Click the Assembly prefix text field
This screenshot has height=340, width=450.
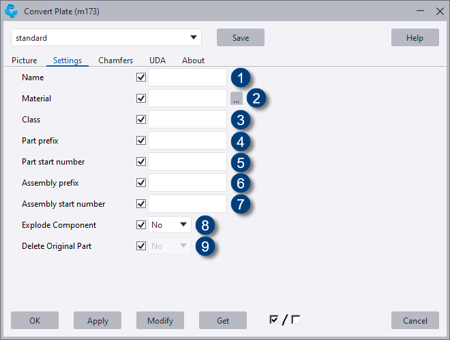pyautogui.click(x=187, y=183)
